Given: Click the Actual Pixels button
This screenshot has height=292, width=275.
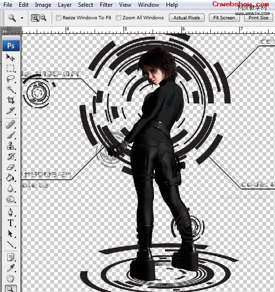Looking at the screenshot, I should [187, 18].
